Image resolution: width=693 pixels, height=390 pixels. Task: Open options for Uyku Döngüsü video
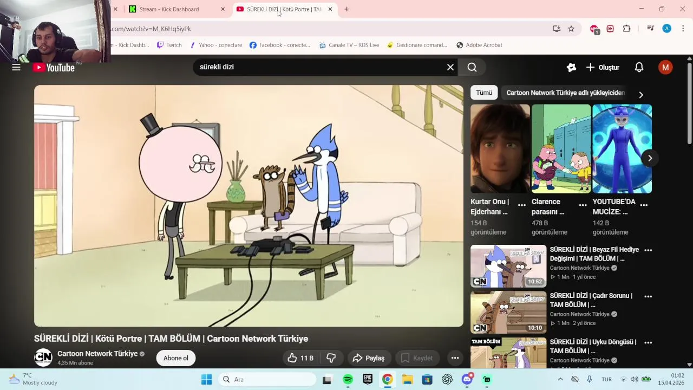[x=648, y=342]
